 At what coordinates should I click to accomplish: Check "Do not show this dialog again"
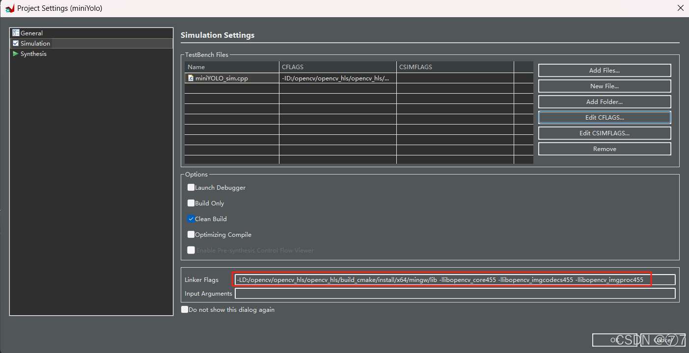click(x=185, y=309)
